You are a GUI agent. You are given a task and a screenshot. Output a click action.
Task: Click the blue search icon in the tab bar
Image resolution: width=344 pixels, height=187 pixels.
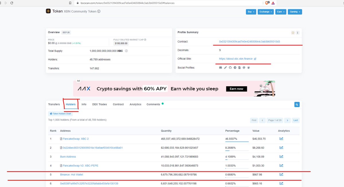[x=297, y=104]
